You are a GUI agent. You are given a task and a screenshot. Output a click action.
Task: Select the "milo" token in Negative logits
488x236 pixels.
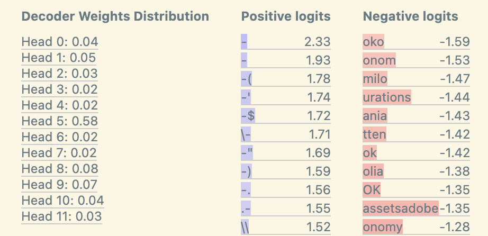point(375,79)
